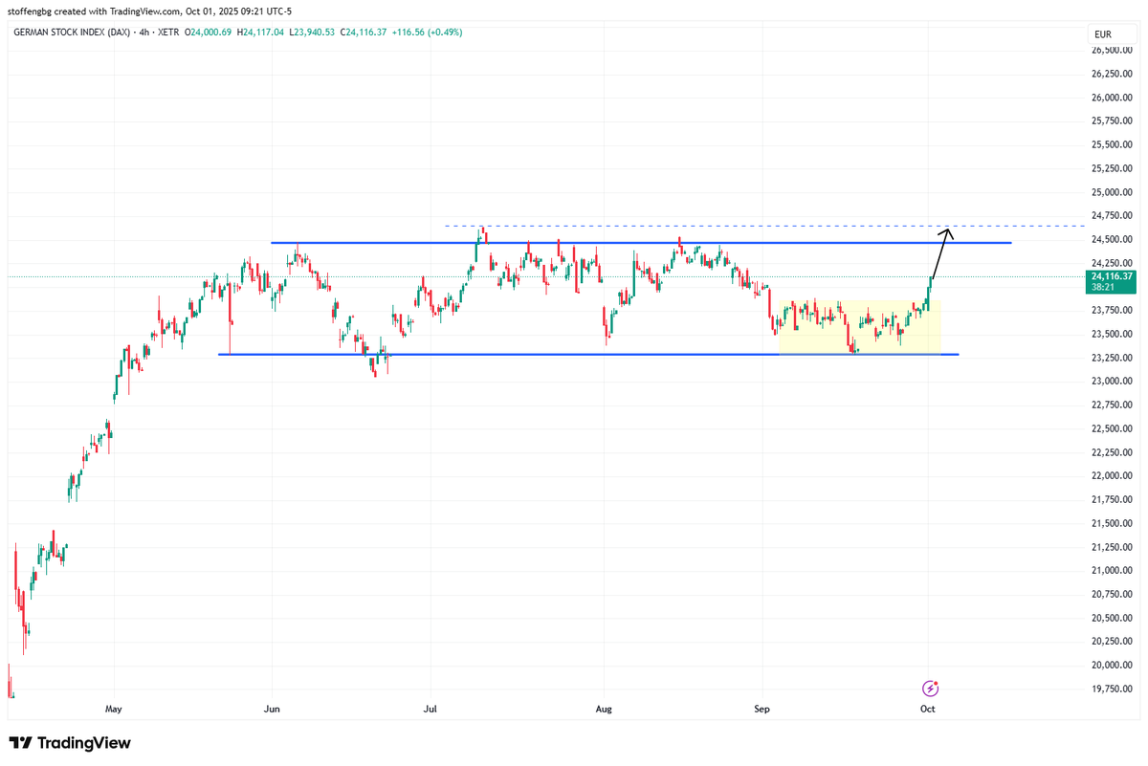Click the change value +116.56 (+0.49%)
The width and height of the screenshot is (1148, 766).
(x=426, y=33)
